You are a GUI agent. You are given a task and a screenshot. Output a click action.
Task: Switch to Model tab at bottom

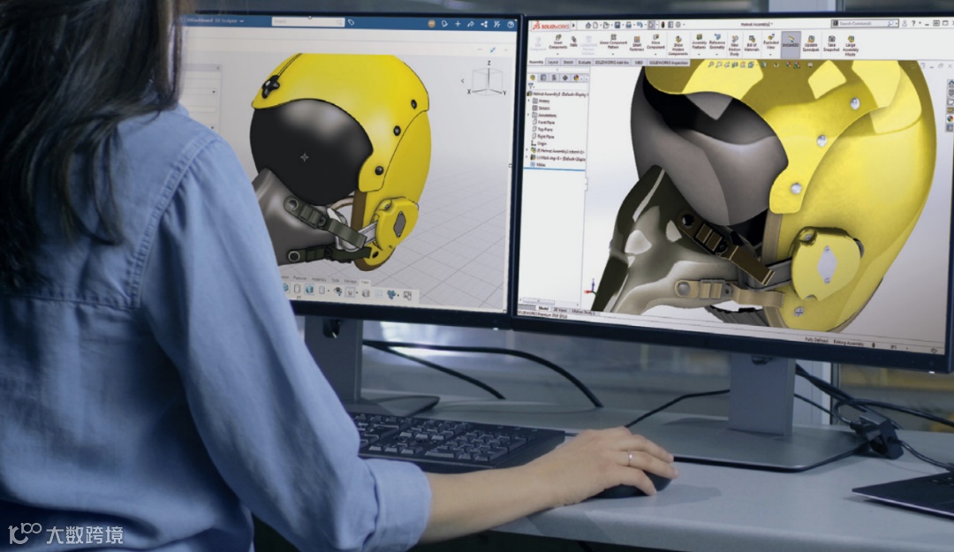click(x=543, y=308)
